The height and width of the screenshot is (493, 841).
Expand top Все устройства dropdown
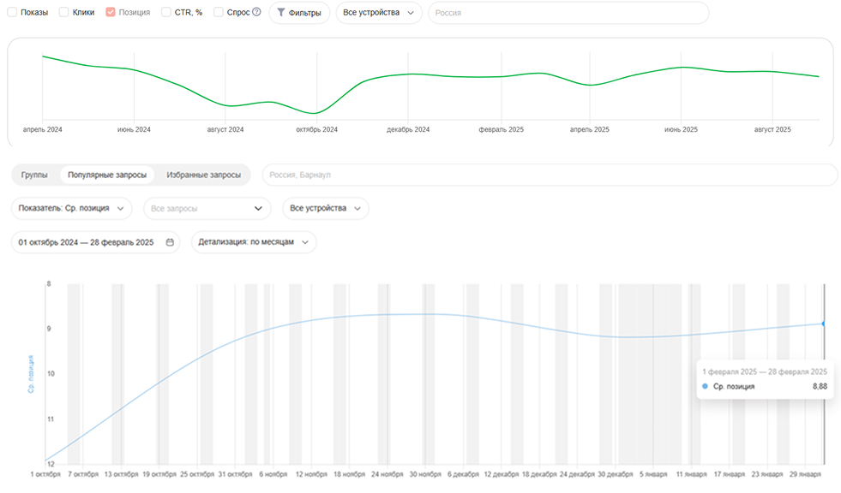(x=378, y=13)
